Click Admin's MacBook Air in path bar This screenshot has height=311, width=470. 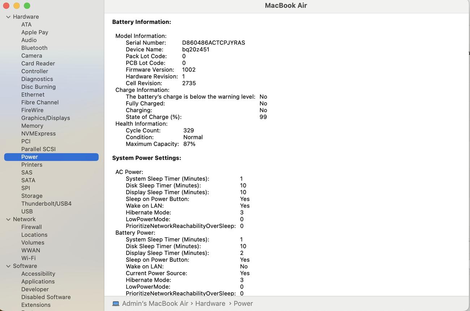click(155, 304)
